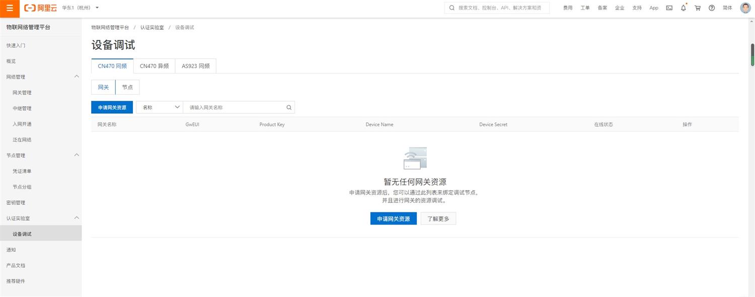Open the Cloud Shell terminal icon
The width and height of the screenshot is (755, 297).
point(669,8)
